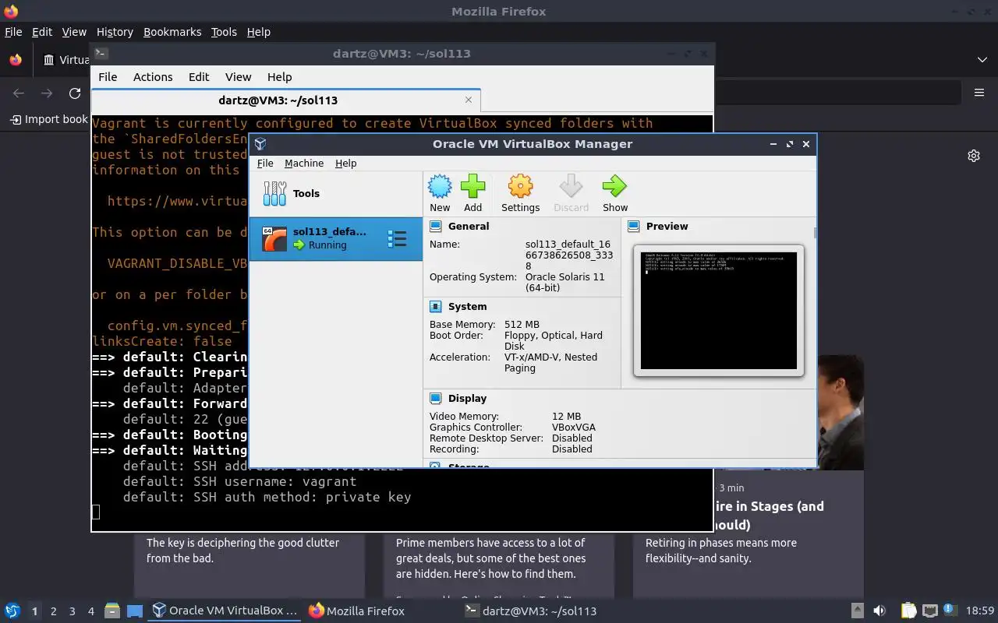Click the VM preview screen thumbnail
This screenshot has height=623, width=998.
[x=718, y=310]
